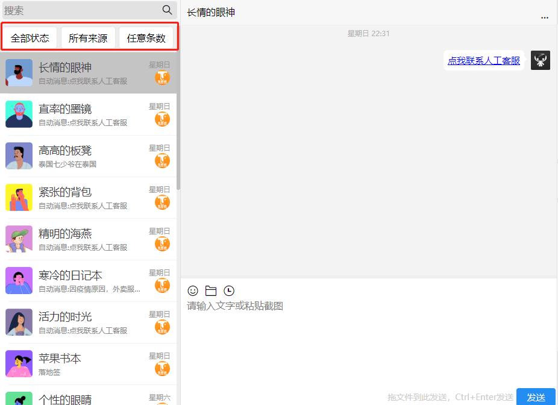Open chat history via the clock icon
558x405 pixels.
pos(228,291)
